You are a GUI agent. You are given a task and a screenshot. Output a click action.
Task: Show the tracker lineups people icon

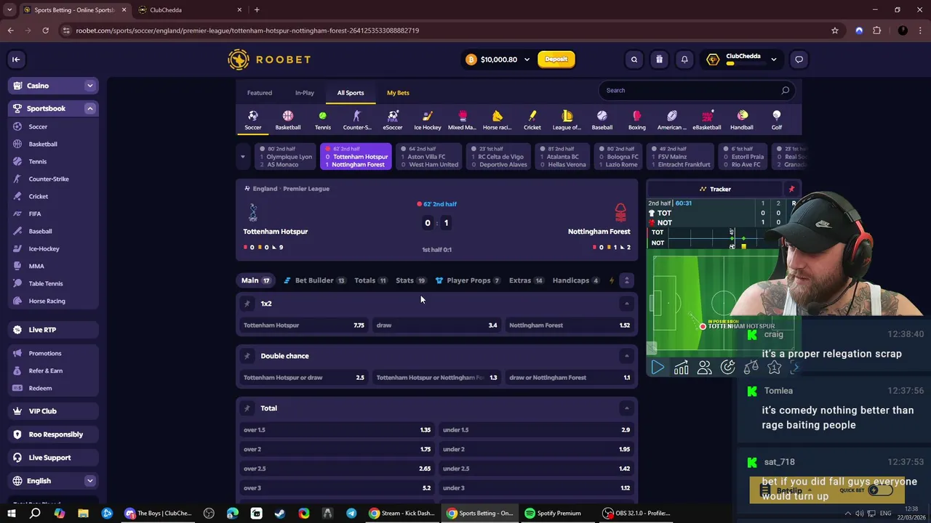[704, 368]
